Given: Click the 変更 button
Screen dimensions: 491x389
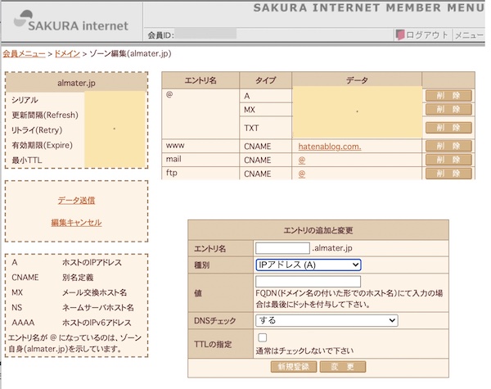Looking at the screenshot, I should click(x=343, y=367).
